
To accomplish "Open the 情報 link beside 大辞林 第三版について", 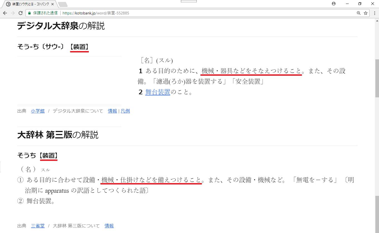I will click(109, 226).
